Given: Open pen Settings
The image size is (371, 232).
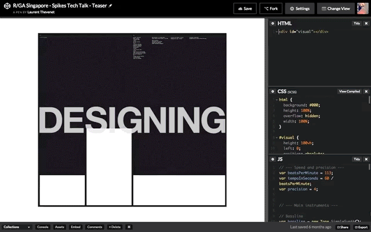Looking at the screenshot, I should tap(300, 9).
